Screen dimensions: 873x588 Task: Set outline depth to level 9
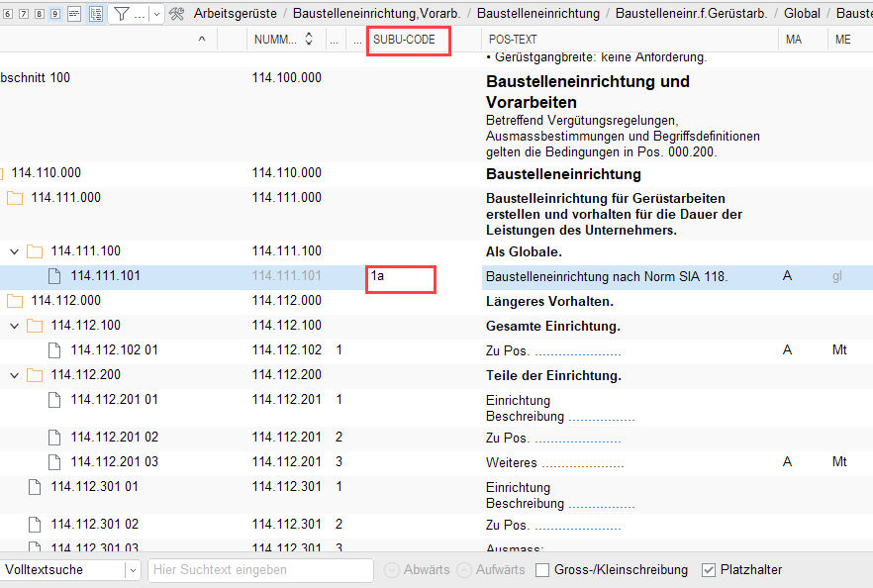(x=55, y=14)
